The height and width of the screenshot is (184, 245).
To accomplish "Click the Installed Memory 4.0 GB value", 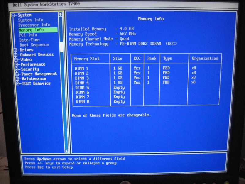I will (x=126, y=29).
